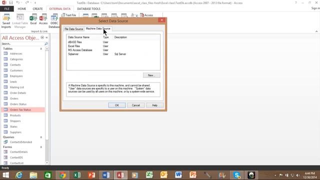Close the Select Data Source dialog
The width and height of the screenshot is (320, 180).
[x=161, y=20]
